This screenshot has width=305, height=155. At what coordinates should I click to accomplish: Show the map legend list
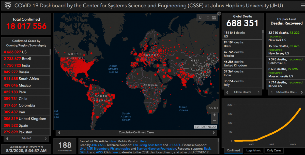[x=207, y=18]
